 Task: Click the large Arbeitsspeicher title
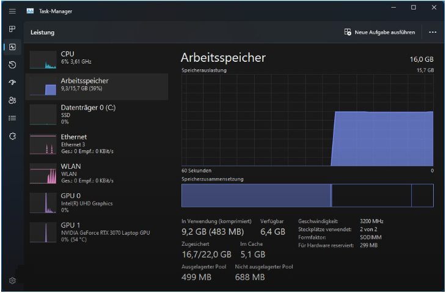223,57
